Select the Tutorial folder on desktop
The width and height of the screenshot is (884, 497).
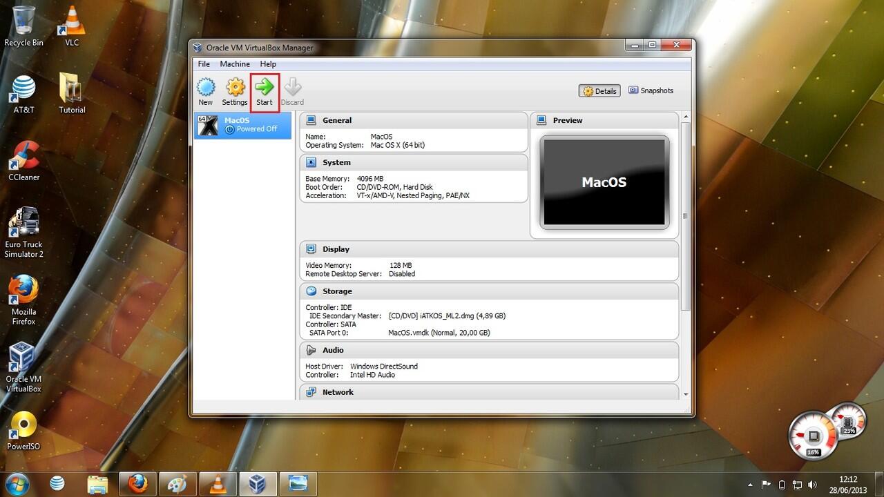click(72, 95)
